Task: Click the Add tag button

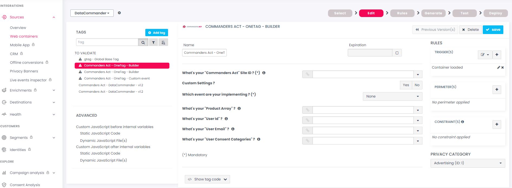Action: (157, 33)
